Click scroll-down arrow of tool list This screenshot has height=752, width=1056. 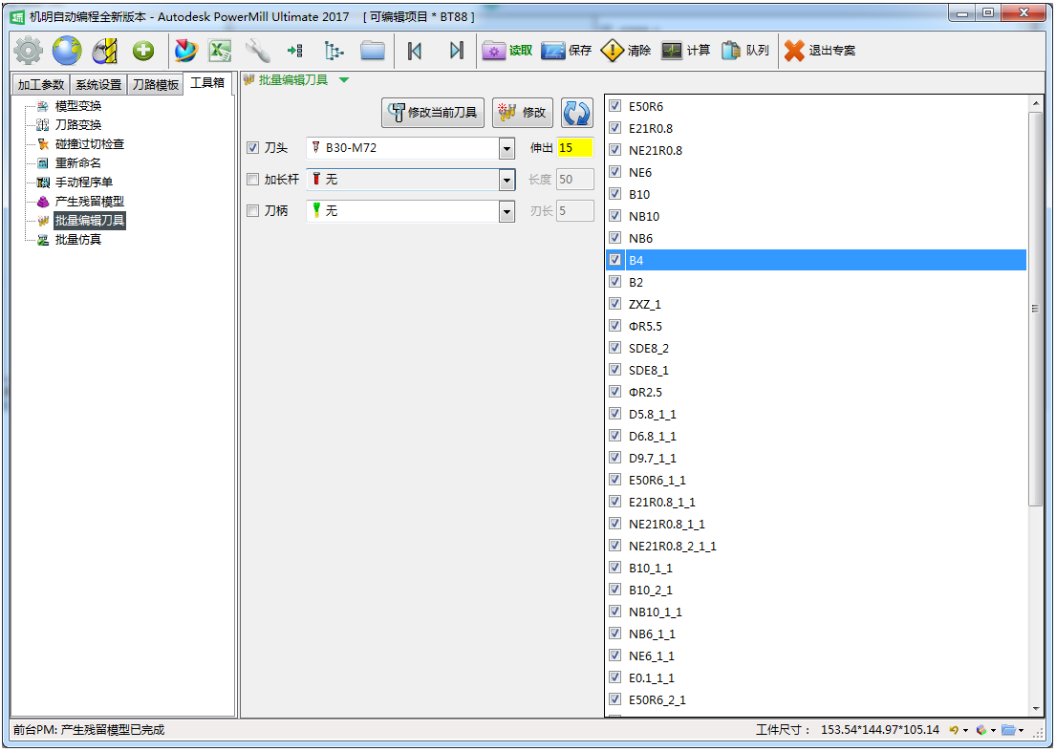(x=1035, y=708)
